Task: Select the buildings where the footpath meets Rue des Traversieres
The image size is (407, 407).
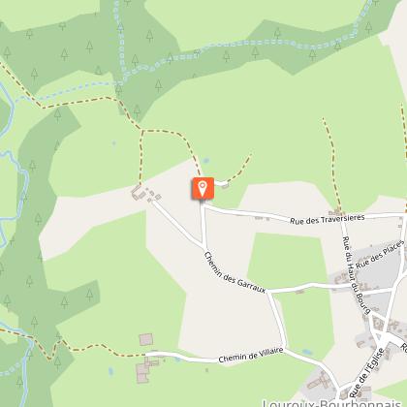Action: click(x=336, y=213)
